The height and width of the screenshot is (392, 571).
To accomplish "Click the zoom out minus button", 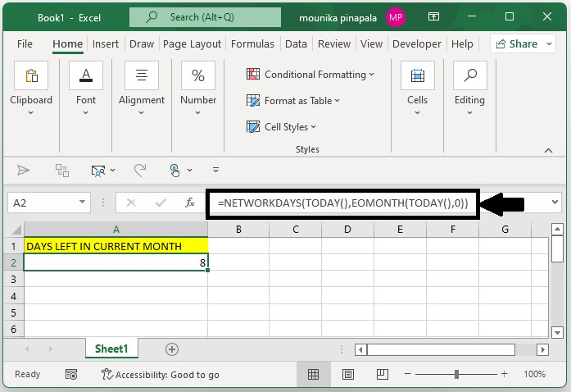I will pos(408,374).
